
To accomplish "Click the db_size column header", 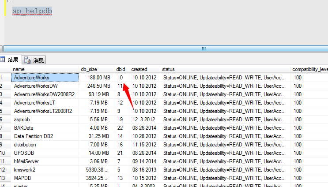I will (x=96, y=69).
